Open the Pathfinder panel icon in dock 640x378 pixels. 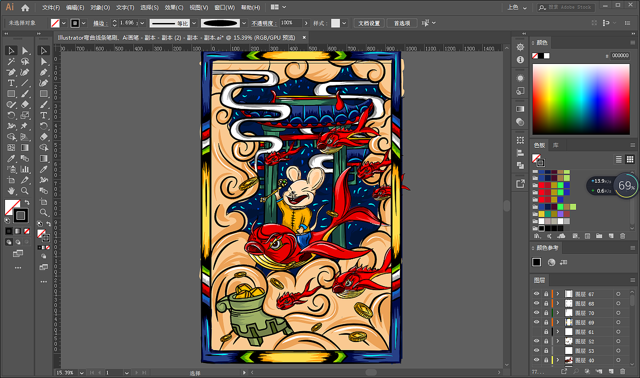coord(520,166)
